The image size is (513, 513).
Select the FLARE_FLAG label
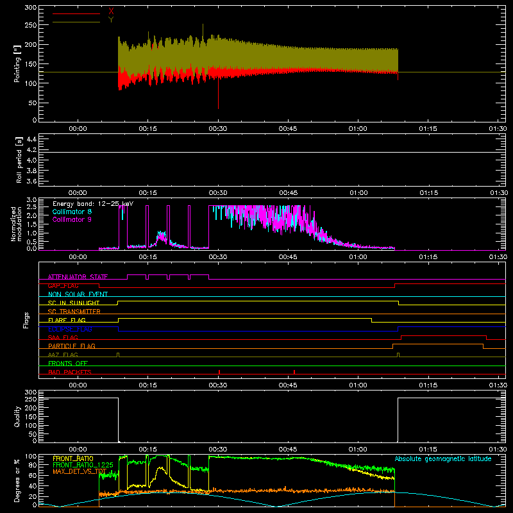pos(67,320)
